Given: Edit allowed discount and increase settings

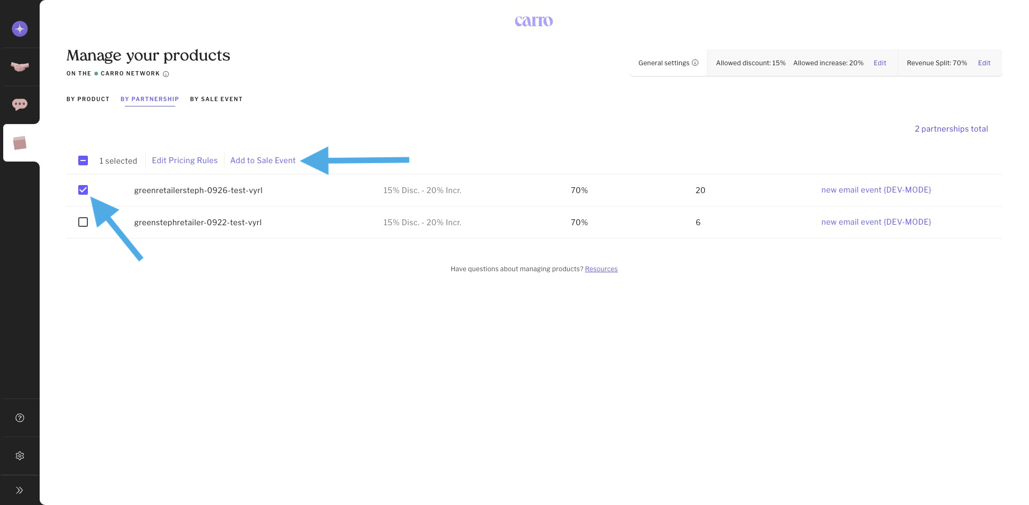Looking at the screenshot, I should point(880,63).
